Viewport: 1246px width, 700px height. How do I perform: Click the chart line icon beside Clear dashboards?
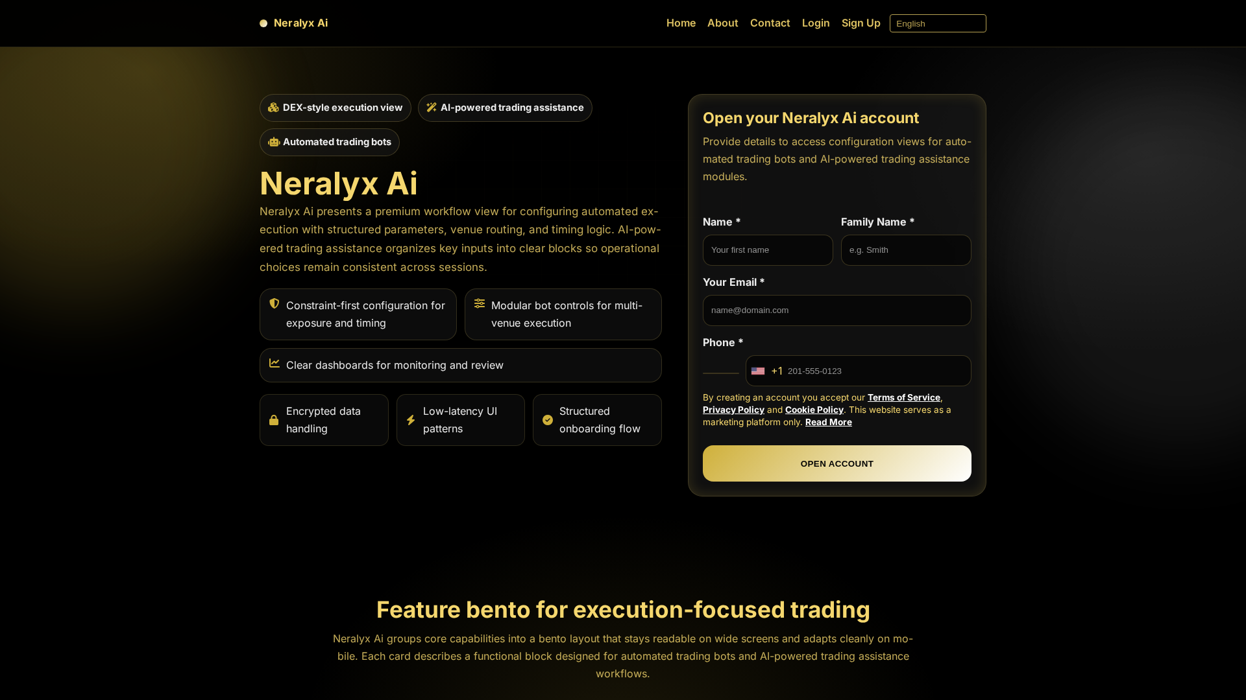pyautogui.click(x=275, y=363)
